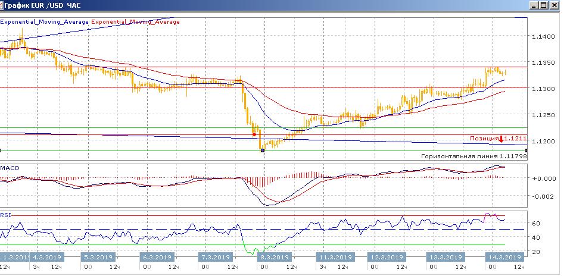Select the RSI indicator panel label

click(x=7, y=215)
